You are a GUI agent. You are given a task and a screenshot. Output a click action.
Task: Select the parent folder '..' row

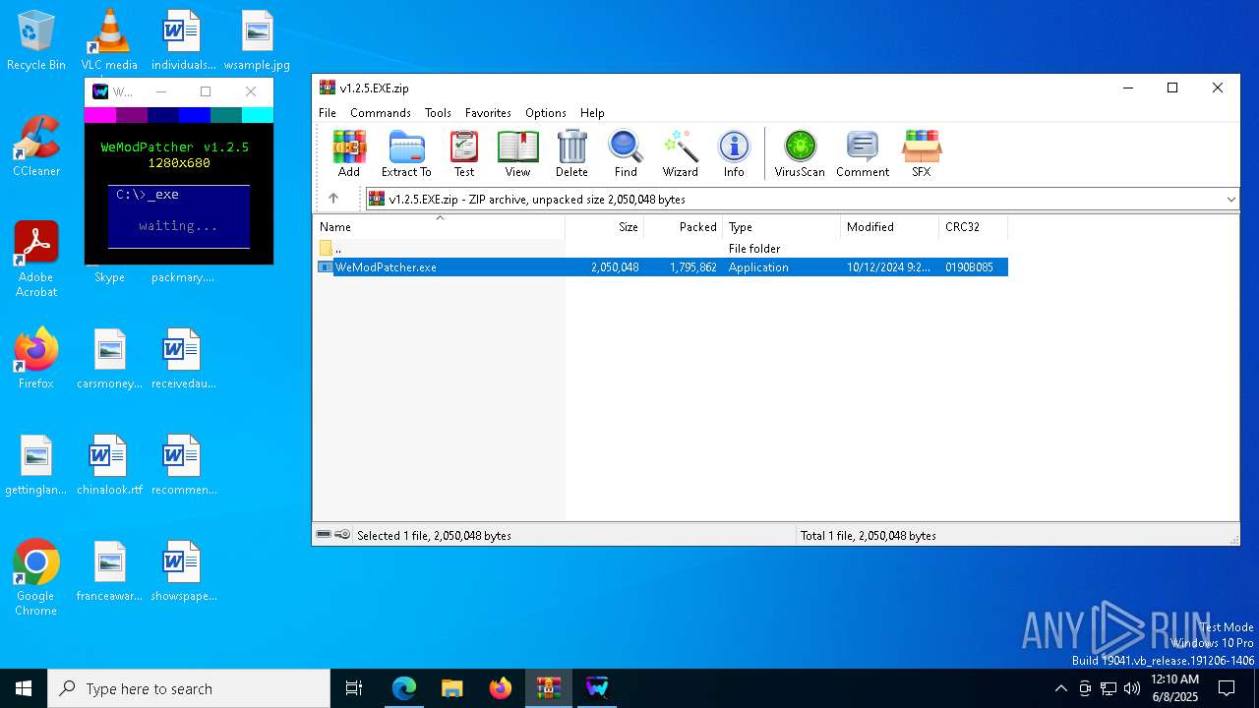click(662, 249)
